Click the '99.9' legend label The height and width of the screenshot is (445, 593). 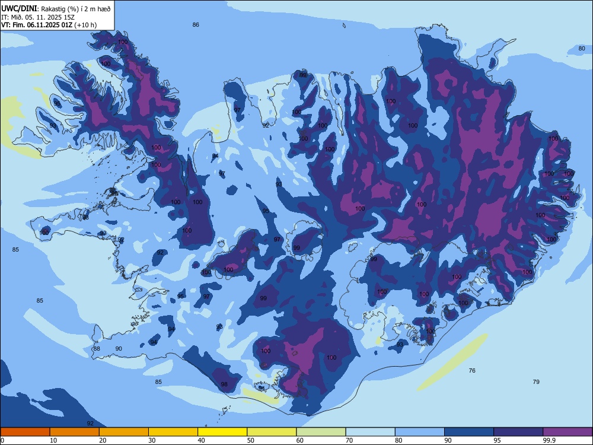pos(549,440)
